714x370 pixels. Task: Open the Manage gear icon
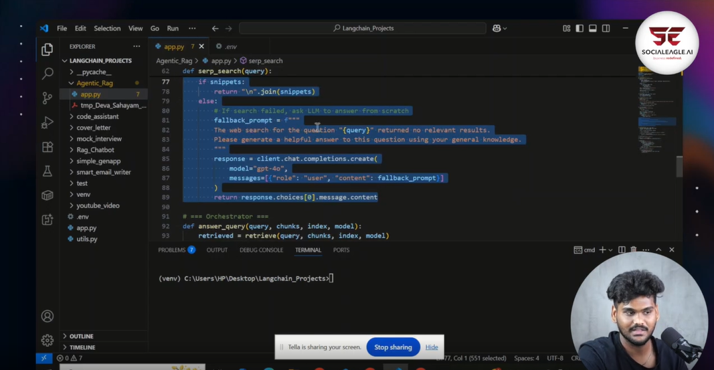pos(47,340)
